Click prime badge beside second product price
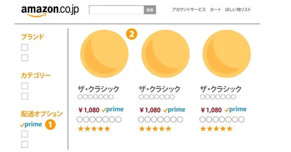The image size is (291, 152). tap(174, 110)
